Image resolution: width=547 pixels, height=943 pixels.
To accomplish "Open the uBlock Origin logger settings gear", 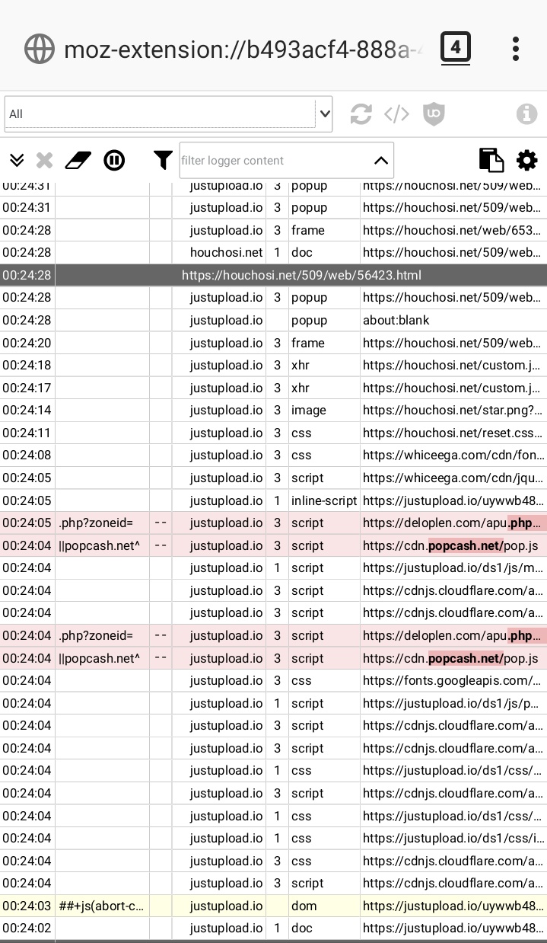I will [x=526, y=160].
